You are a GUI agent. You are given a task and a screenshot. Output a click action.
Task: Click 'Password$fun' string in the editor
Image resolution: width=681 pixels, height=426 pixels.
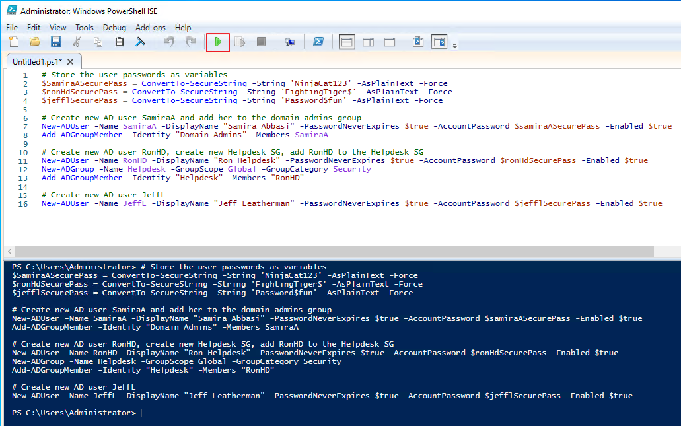tap(314, 101)
